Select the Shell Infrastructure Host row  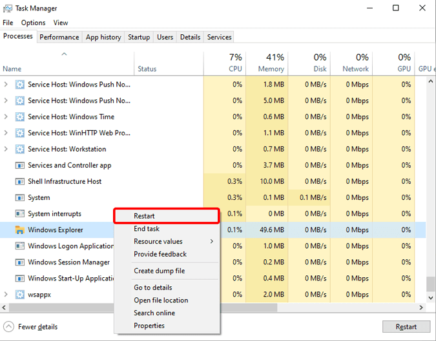point(213,182)
